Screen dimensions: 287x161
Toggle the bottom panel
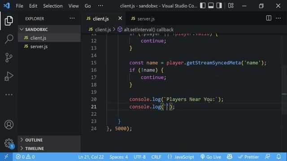211,6
